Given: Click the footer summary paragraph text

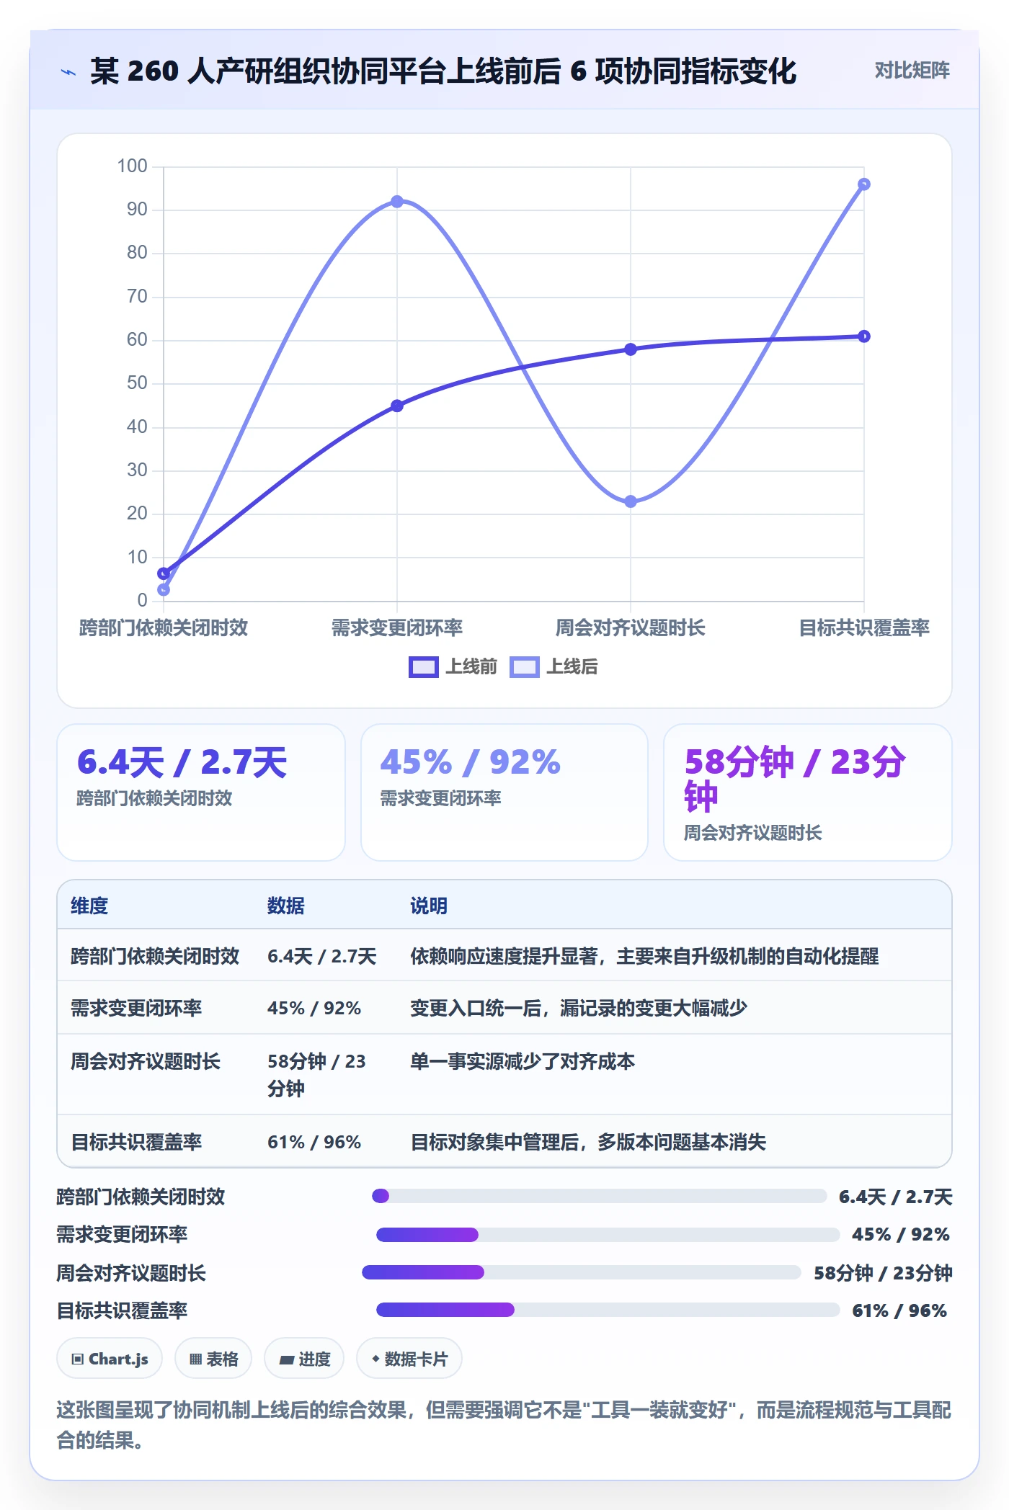Looking at the screenshot, I should [x=504, y=1424].
